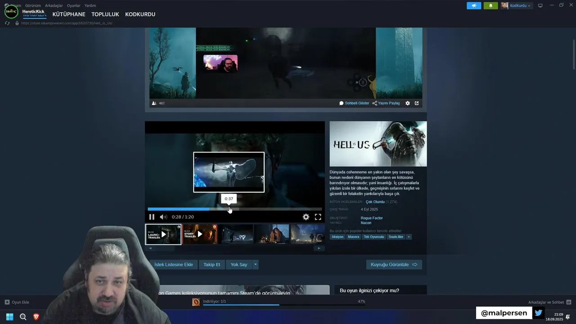576x324 pixels.
Task: Open the Windows Start menu
Action: (x=9, y=317)
